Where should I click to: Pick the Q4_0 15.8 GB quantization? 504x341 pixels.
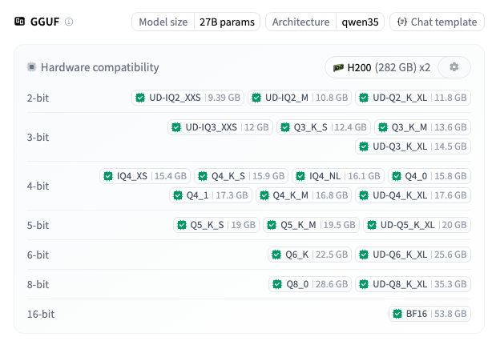pos(429,176)
